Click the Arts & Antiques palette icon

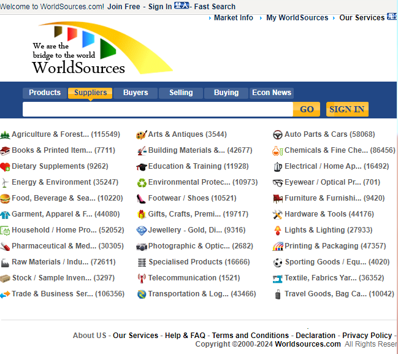pos(142,134)
